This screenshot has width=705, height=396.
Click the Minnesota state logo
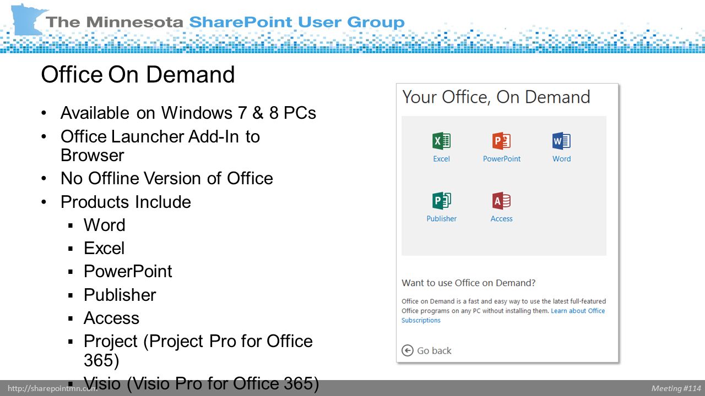(28, 20)
